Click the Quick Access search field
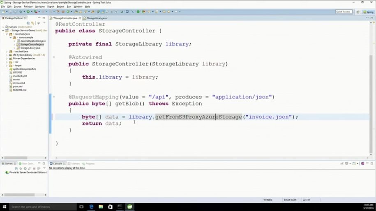 click(x=343, y=12)
